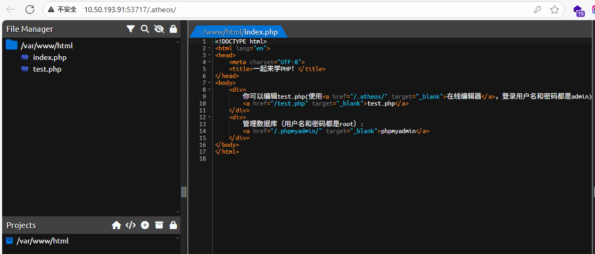Click the code brackets icon in Projects

130,225
